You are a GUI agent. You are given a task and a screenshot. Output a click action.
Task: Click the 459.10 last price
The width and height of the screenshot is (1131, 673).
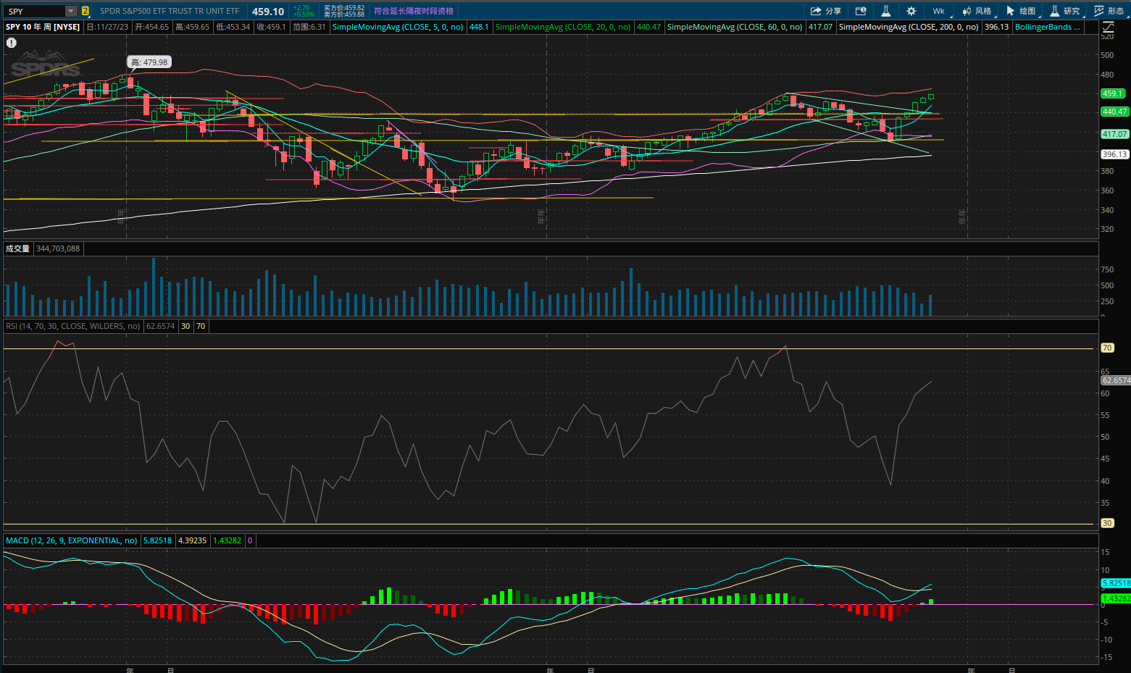(x=268, y=12)
